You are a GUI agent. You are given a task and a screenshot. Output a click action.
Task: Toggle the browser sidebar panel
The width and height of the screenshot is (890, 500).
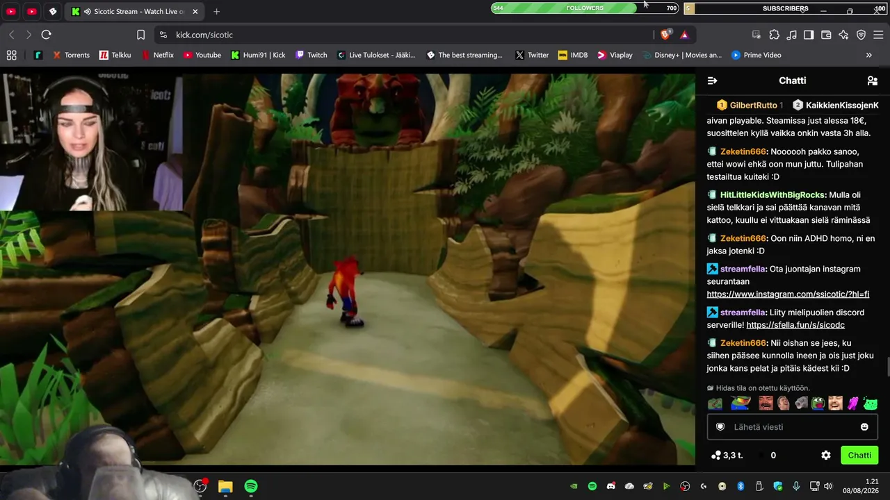point(809,35)
